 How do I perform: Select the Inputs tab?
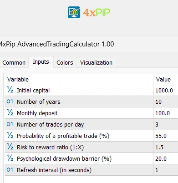coord(41,62)
